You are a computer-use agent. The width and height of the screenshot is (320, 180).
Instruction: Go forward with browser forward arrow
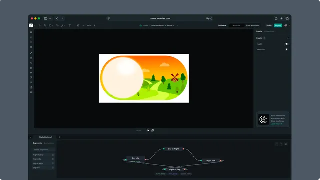[x=62, y=18]
